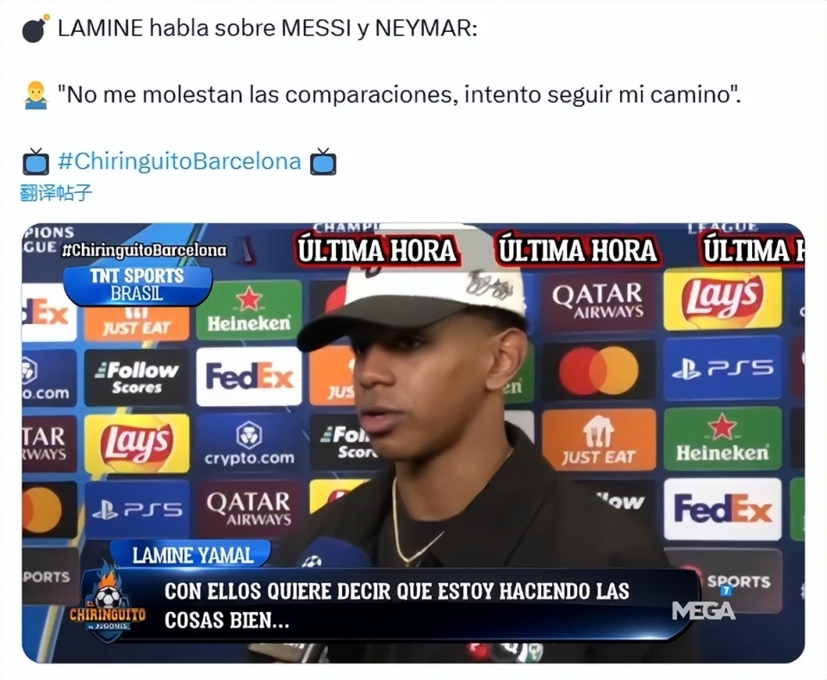
Task: Click the Mastercard logo on backdrop
Action: (x=599, y=371)
